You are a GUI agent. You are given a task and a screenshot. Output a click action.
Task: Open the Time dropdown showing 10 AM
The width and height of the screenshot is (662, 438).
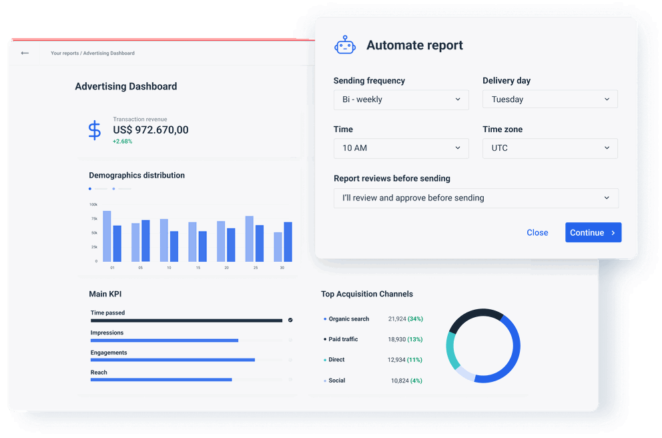tap(401, 148)
